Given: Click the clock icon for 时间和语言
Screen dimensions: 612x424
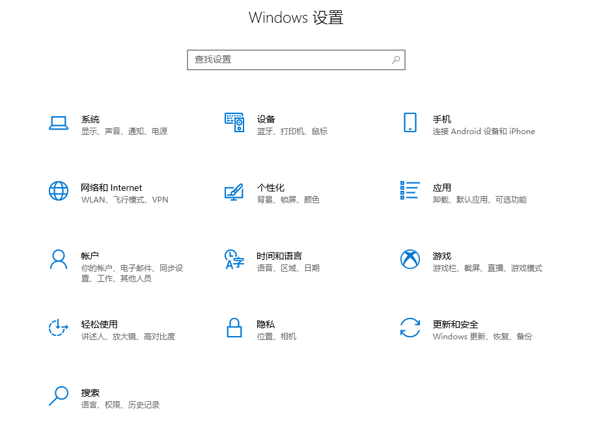Looking at the screenshot, I should click(x=234, y=259).
